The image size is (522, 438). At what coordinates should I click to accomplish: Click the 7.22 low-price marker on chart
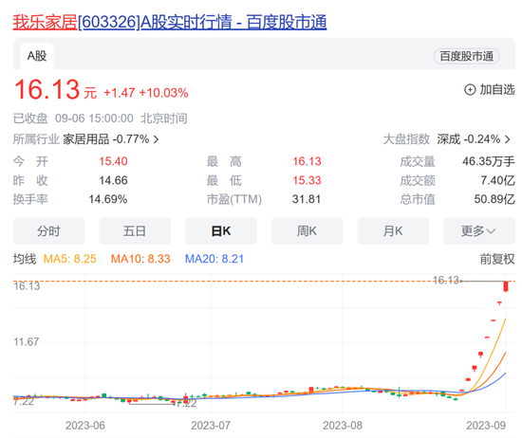(187, 404)
